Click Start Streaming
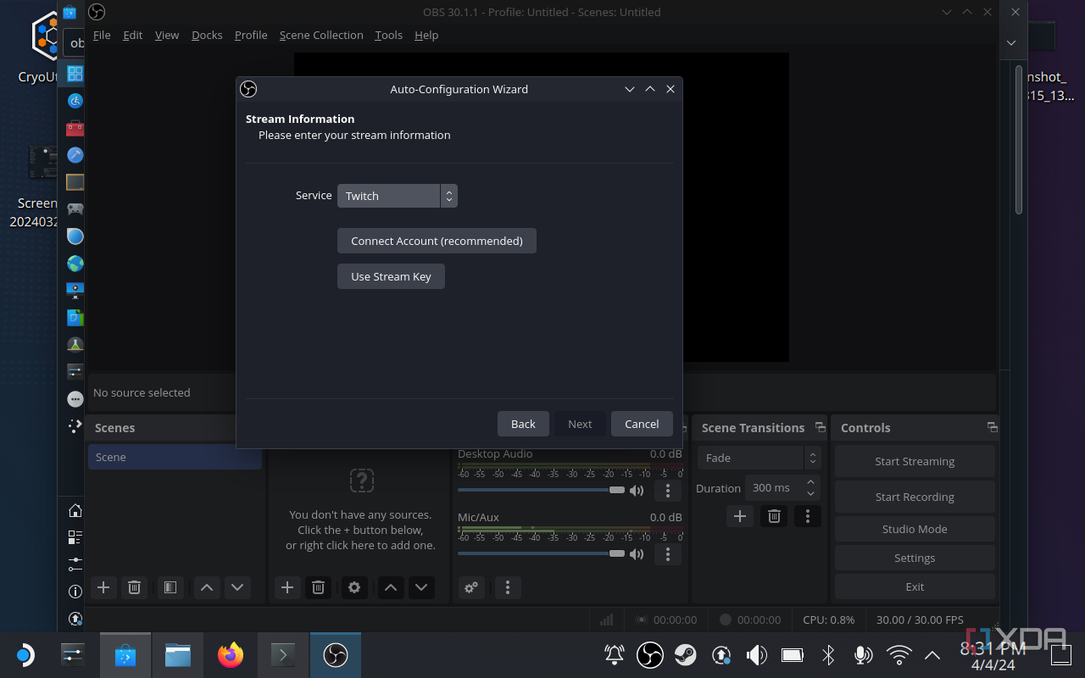Screen dimensions: 1085x678 point(915,461)
